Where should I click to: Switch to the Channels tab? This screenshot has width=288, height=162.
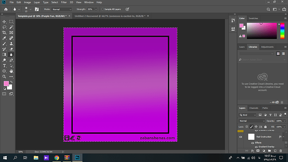point(254,108)
